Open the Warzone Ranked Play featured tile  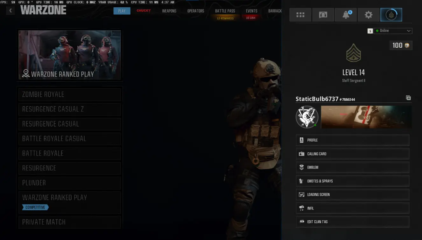pyautogui.click(x=70, y=55)
